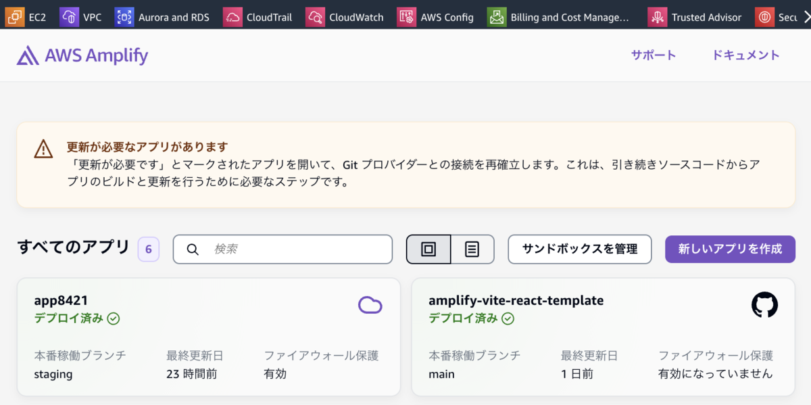Click the Trusted Advisor service icon
Image resolution: width=811 pixels, height=405 pixels.
657,17
